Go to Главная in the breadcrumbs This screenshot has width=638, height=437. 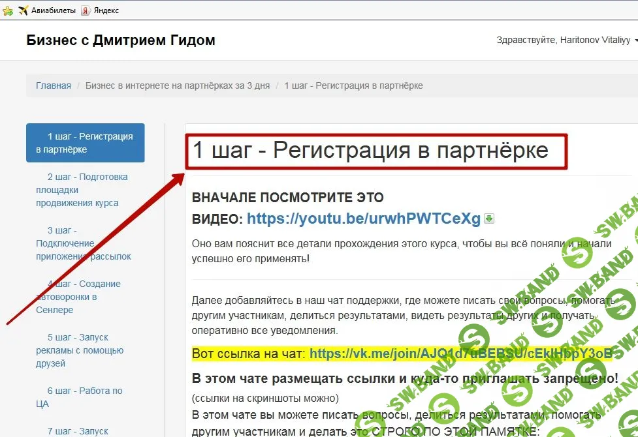54,85
